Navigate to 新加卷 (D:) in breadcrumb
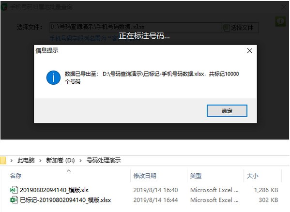The width and height of the screenshot is (290, 212). click(61, 160)
